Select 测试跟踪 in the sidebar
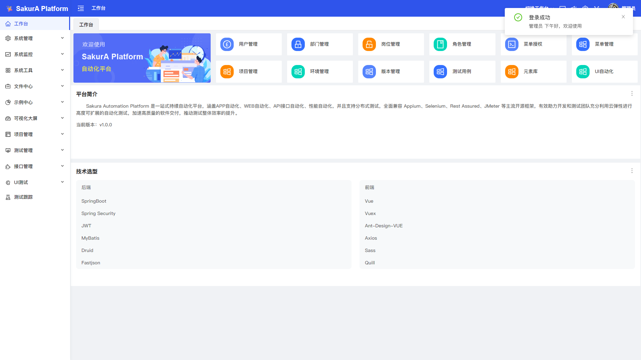 (x=23, y=197)
